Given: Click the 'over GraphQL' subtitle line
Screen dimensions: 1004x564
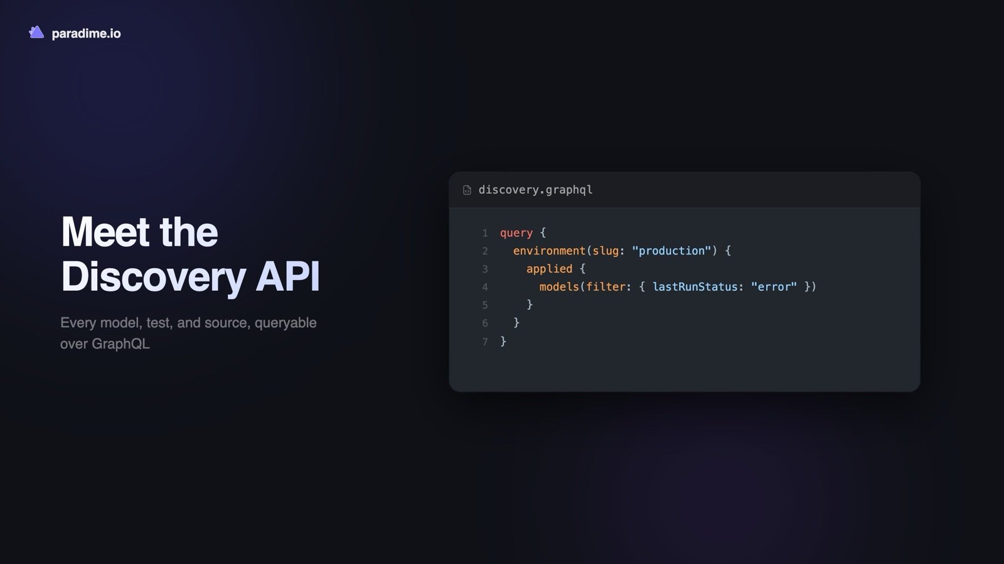Looking at the screenshot, I should 105,344.
